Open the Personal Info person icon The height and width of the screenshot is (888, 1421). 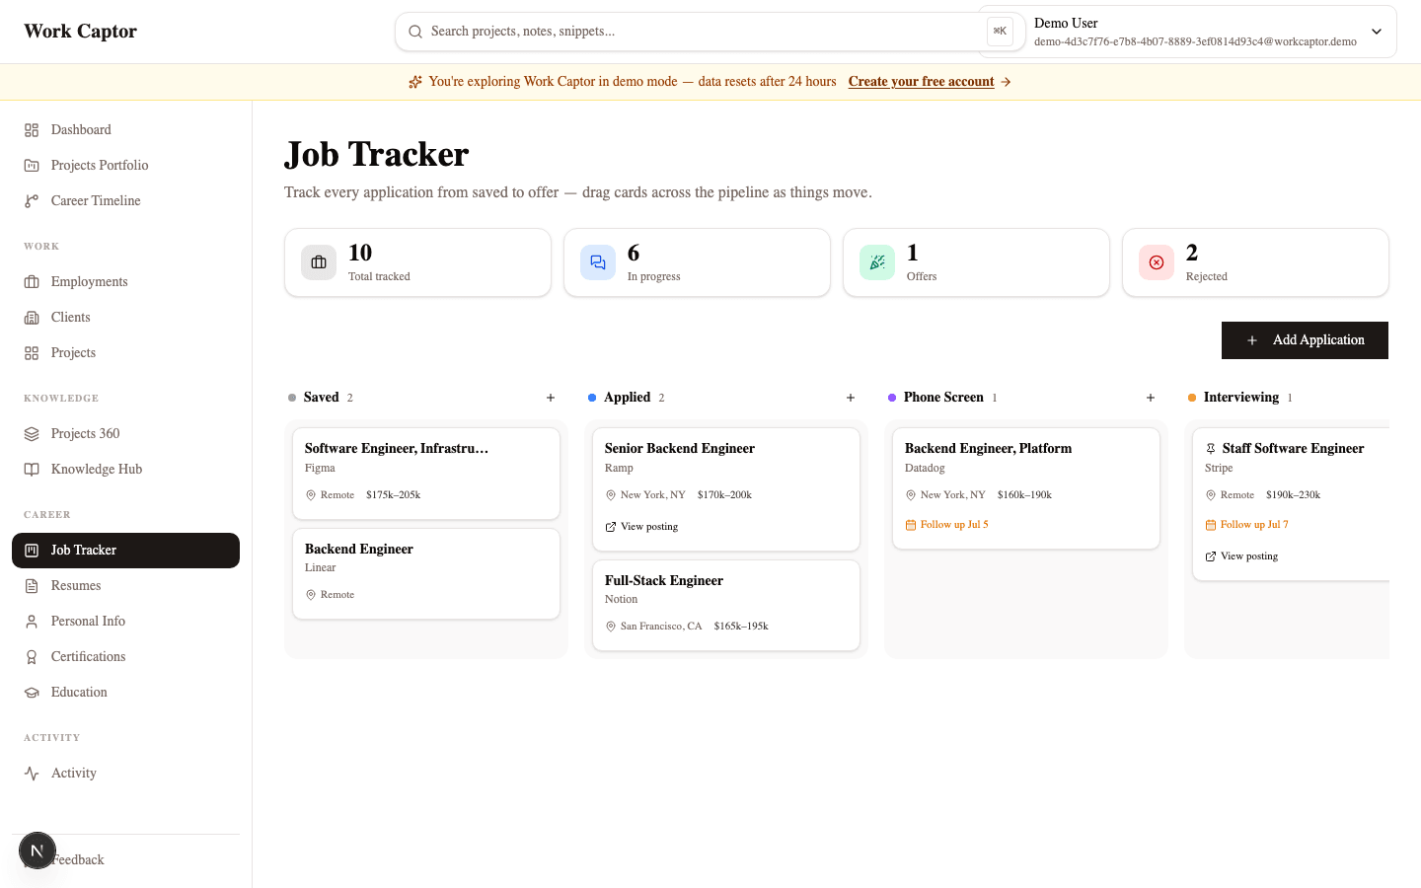[32, 622]
